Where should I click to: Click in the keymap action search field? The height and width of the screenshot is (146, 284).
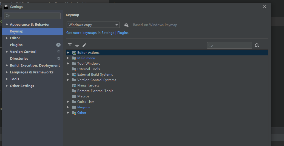tap(232, 45)
